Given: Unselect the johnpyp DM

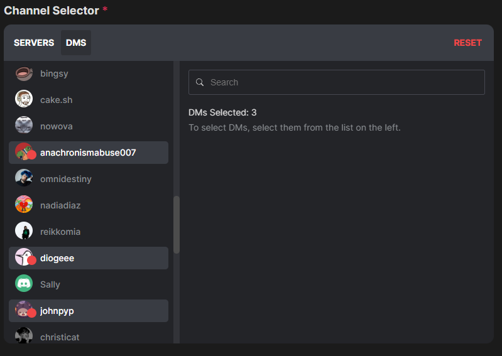Looking at the screenshot, I should pyautogui.click(x=88, y=311).
